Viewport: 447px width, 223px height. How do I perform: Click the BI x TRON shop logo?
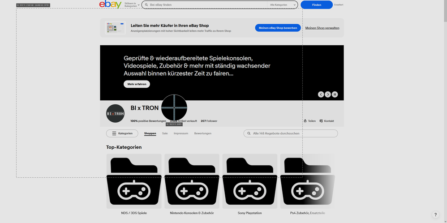[115, 114]
